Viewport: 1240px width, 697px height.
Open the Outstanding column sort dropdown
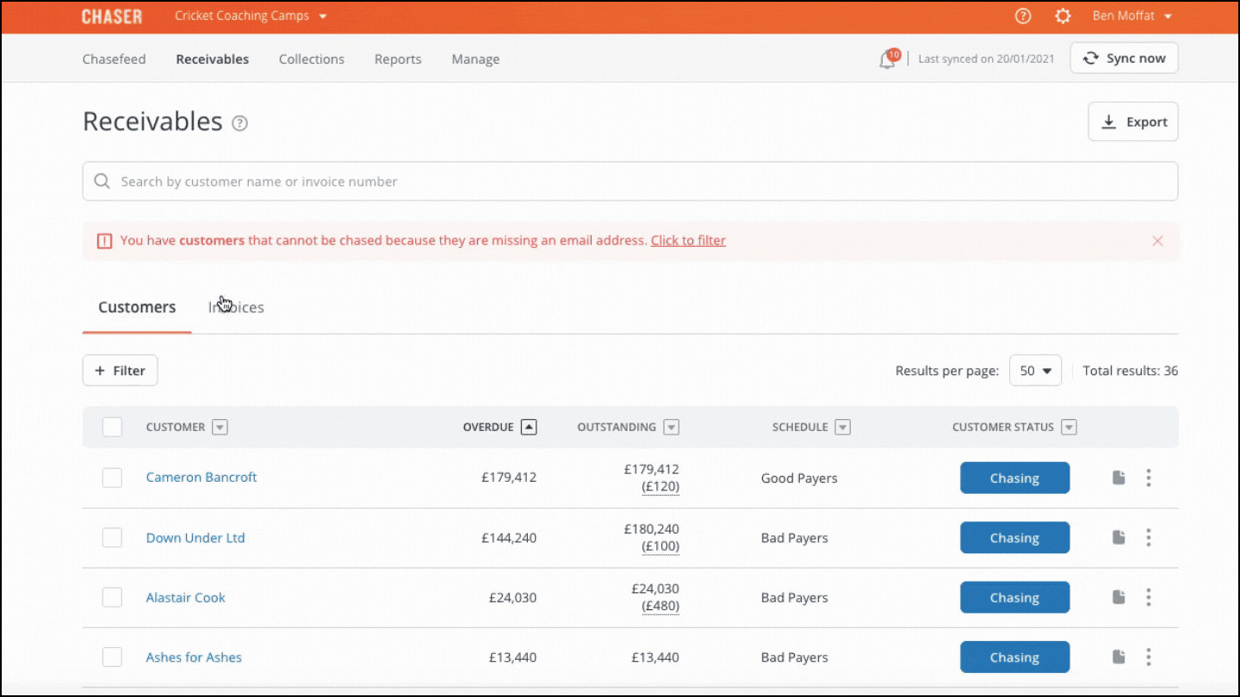pyautogui.click(x=672, y=427)
